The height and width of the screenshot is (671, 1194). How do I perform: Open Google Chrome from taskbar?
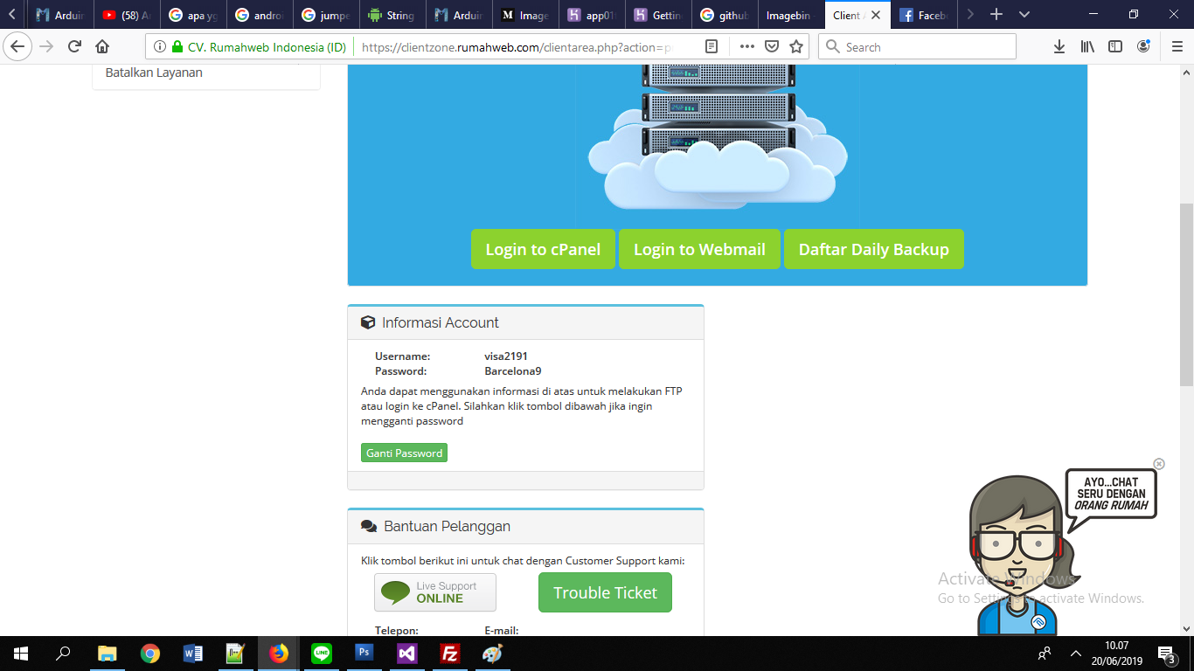click(x=150, y=654)
